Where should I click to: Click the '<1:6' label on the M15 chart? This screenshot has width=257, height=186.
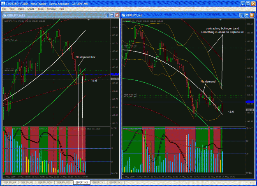[x=94, y=81]
